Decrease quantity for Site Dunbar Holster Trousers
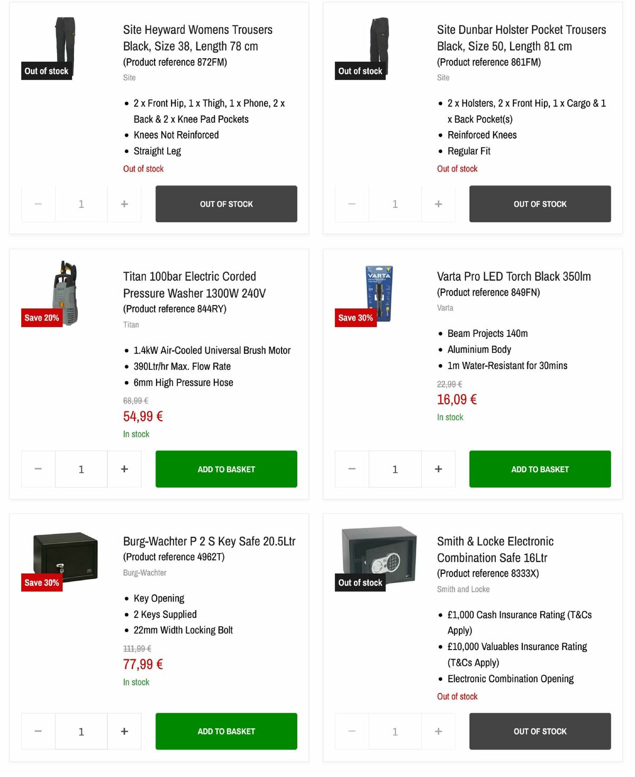This screenshot has width=635, height=777. pyautogui.click(x=351, y=204)
